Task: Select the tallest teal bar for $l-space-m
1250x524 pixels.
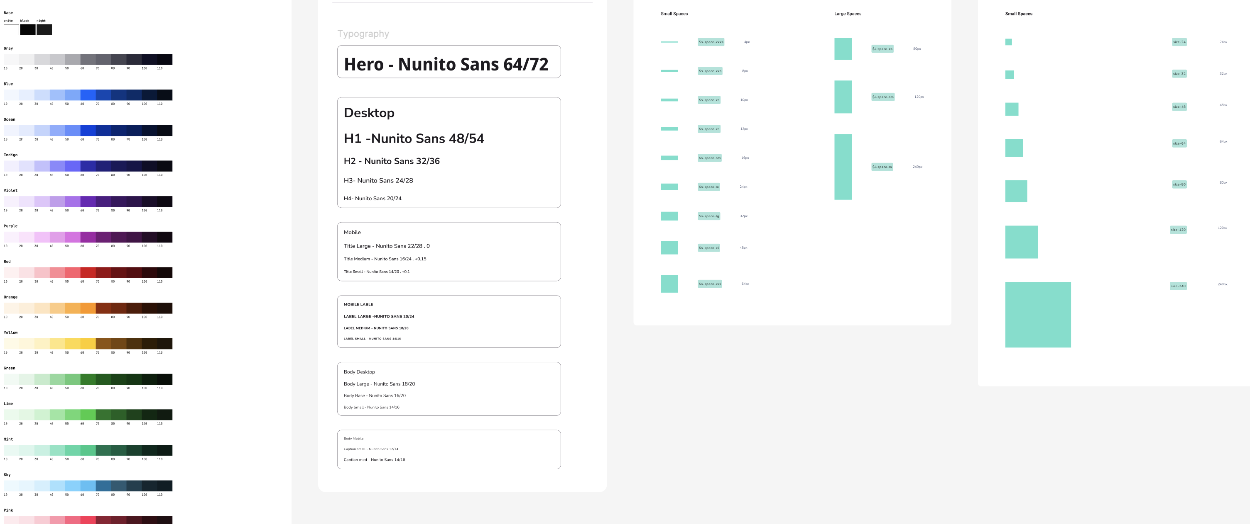Action: pos(843,167)
